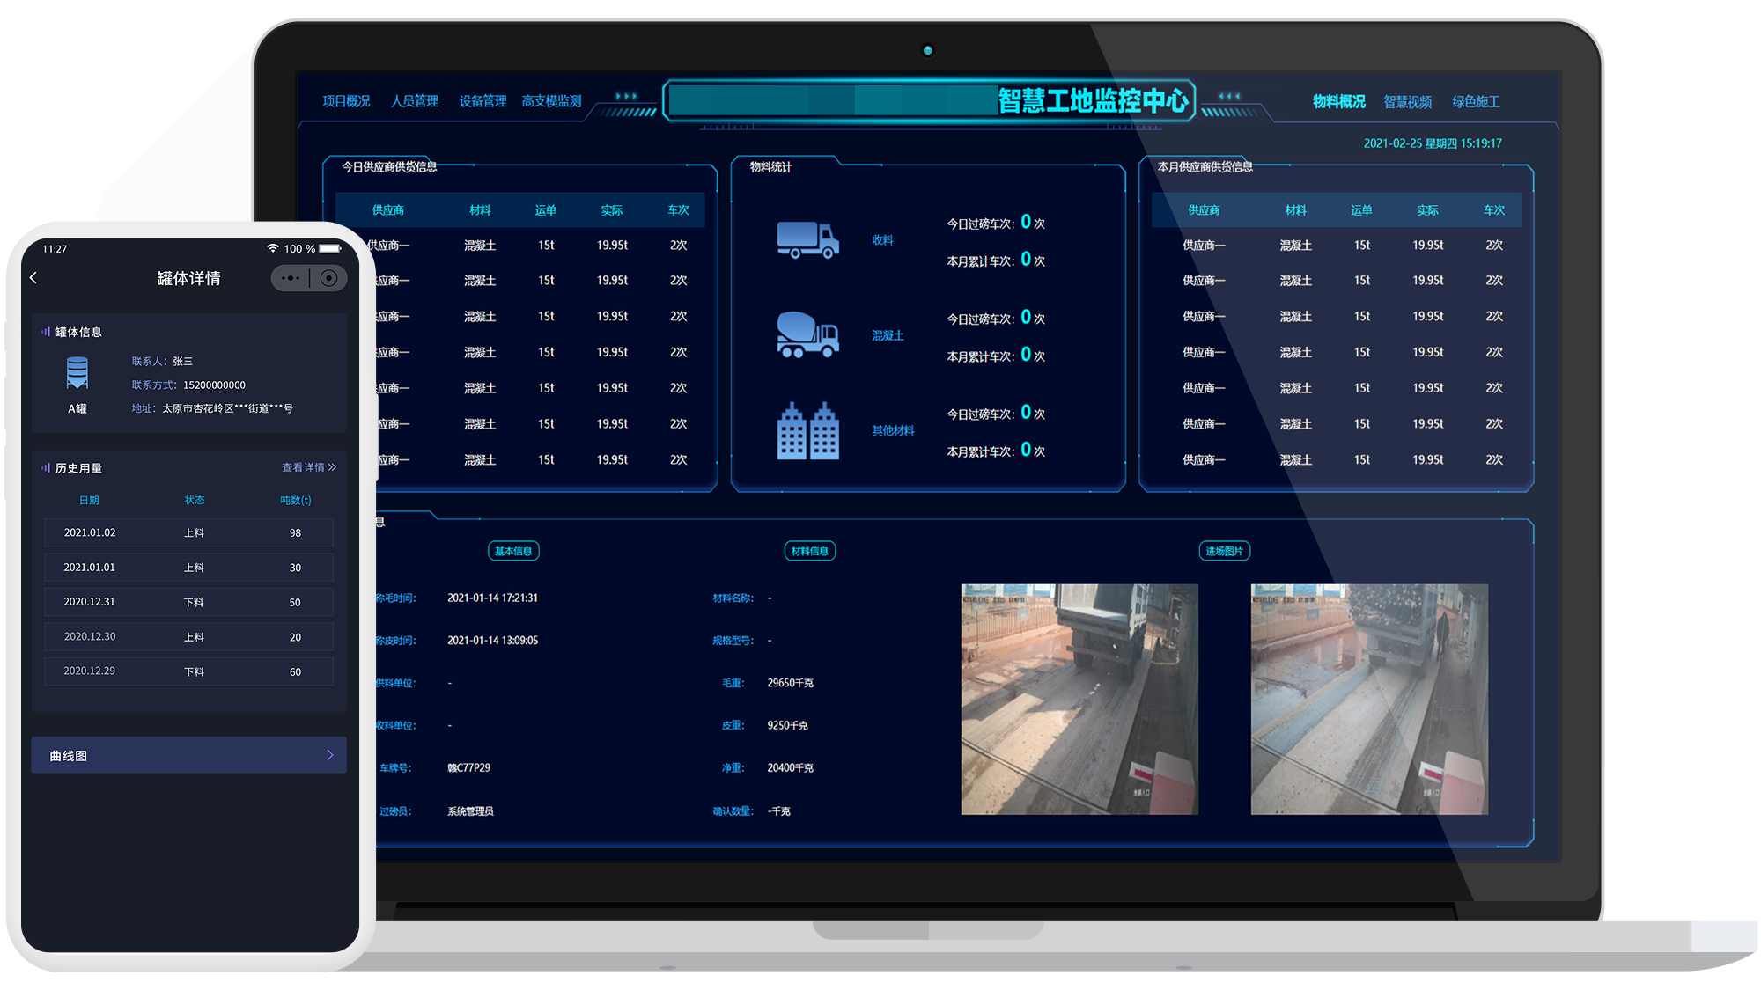Tap the Wi-Fi icon in phone status bar
This screenshot has width=1761, height=990.
point(273,249)
